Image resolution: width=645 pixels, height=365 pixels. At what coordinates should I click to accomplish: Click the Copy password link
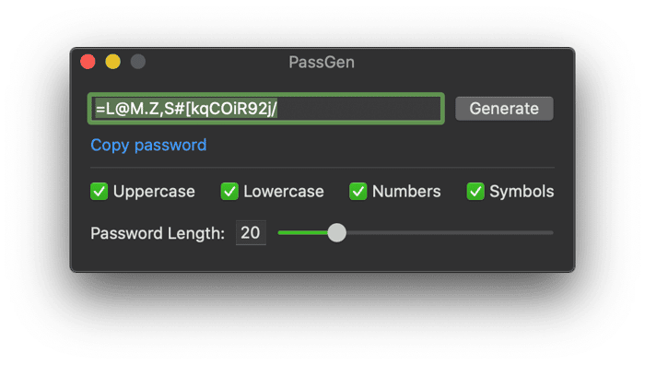point(148,145)
